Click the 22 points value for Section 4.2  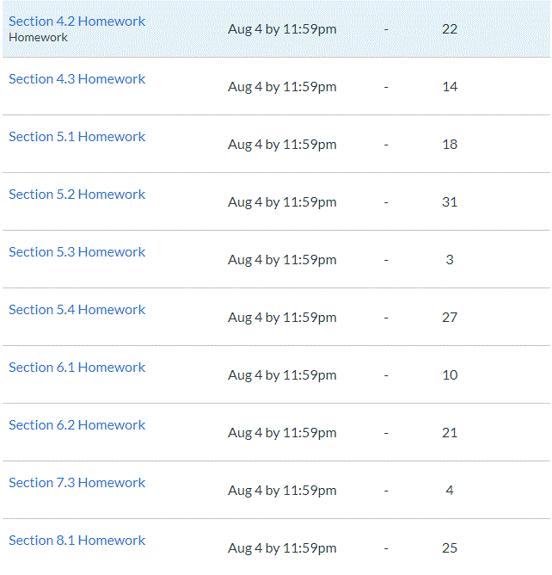[x=450, y=29]
